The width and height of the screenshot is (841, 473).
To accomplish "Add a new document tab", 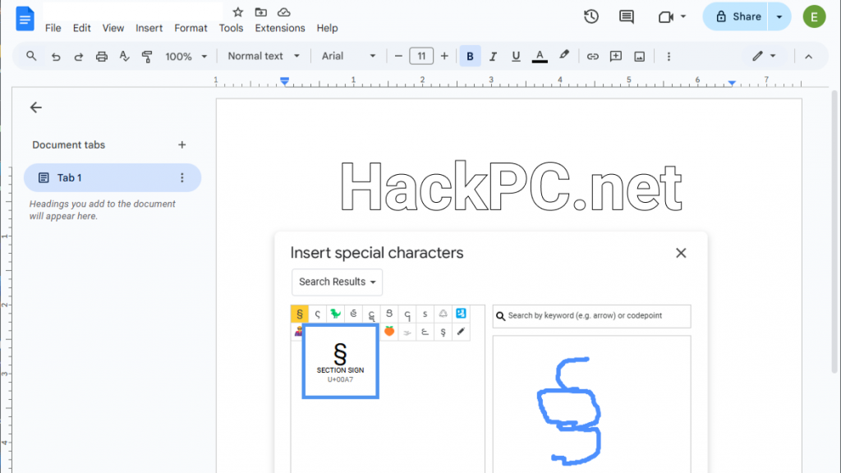I will 182,145.
